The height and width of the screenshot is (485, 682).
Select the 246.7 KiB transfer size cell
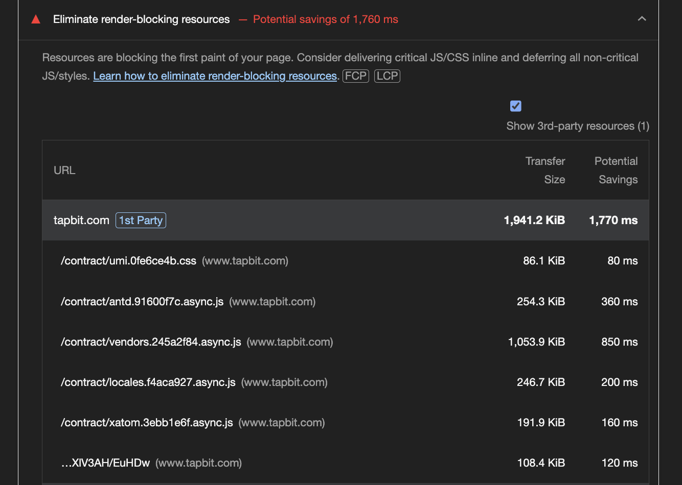click(541, 382)
